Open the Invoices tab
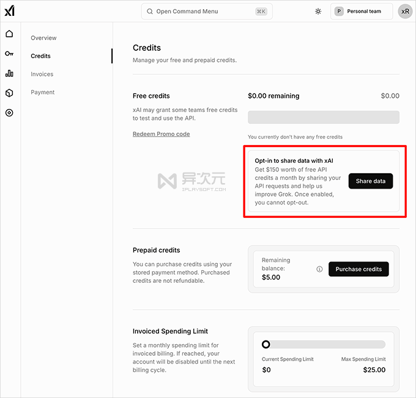Viewport: 416px width, 398px height. 42,74
